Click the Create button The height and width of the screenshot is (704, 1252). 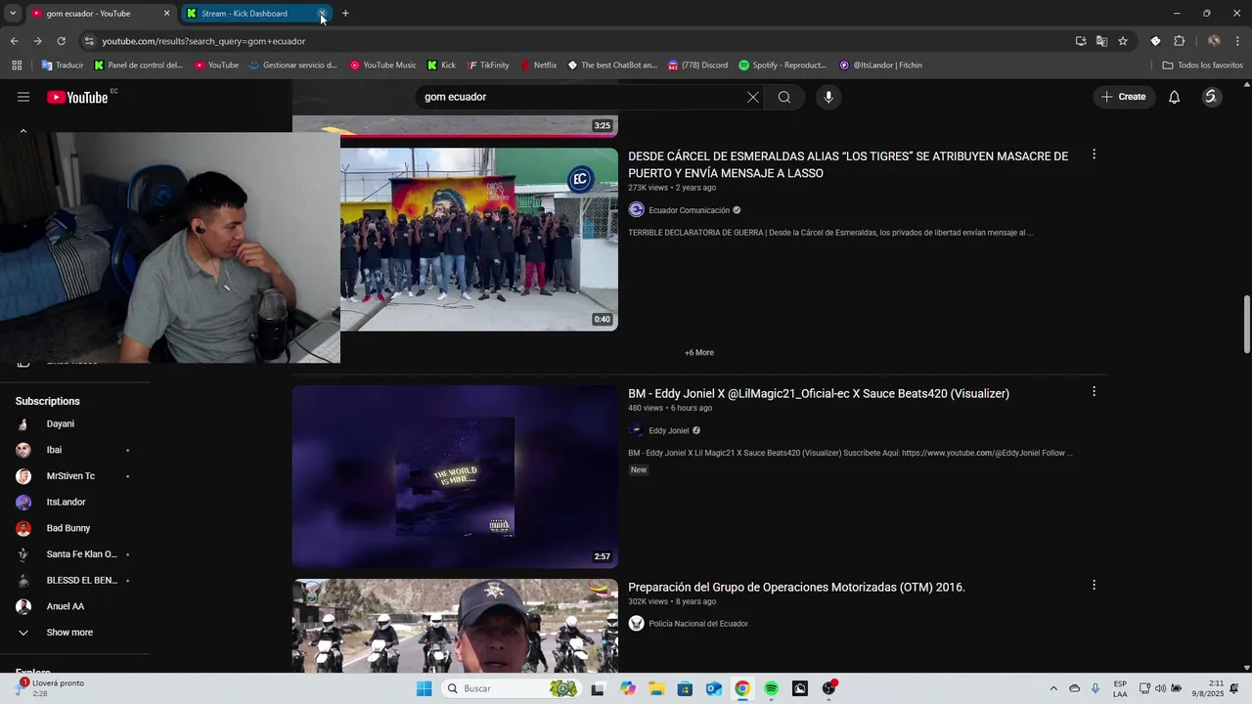[1123, 97]
